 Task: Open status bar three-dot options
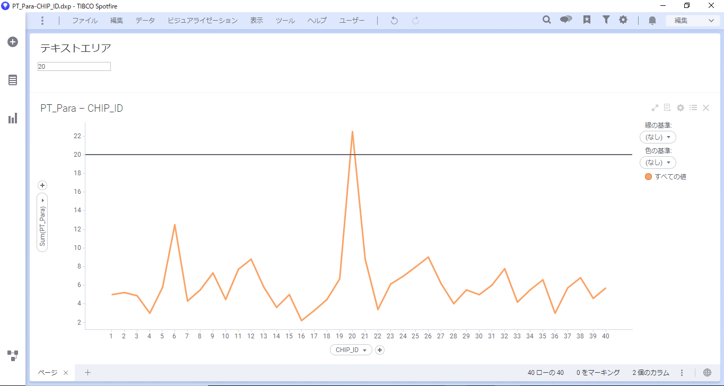[682, 373]
